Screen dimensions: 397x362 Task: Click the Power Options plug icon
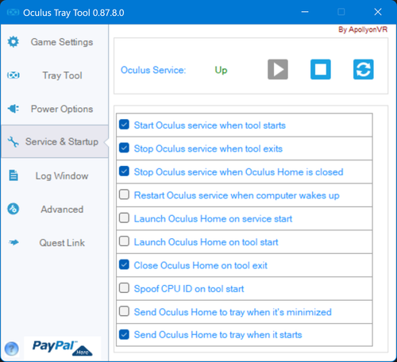point(13,109)
